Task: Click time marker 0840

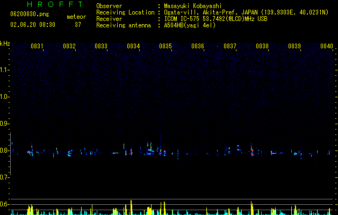Action: (327, 46)
